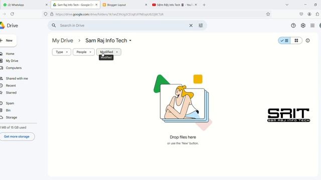This screenshot has height=180, width=321.
Task: Close the WhatsApp tab
Action: coord(47,4)
